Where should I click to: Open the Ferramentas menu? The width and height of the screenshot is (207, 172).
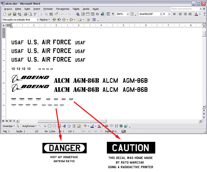point(63,9)
